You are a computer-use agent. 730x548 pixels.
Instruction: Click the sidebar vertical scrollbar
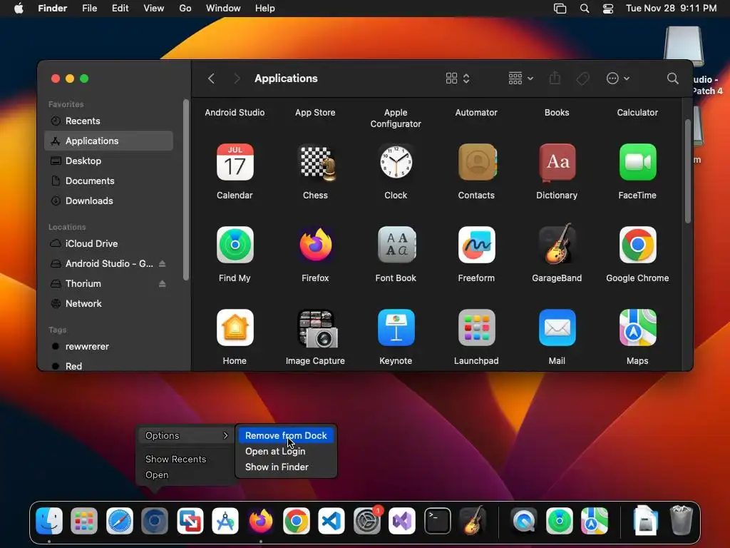[x=186, y=190]
